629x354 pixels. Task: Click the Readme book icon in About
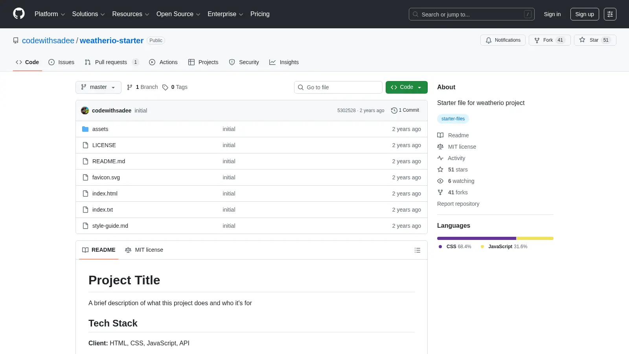click(x=440, y=135)
